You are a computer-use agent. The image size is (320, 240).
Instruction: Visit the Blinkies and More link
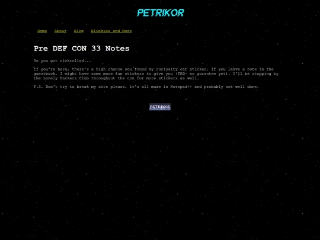pyautogui.click(x=111, y=31)
